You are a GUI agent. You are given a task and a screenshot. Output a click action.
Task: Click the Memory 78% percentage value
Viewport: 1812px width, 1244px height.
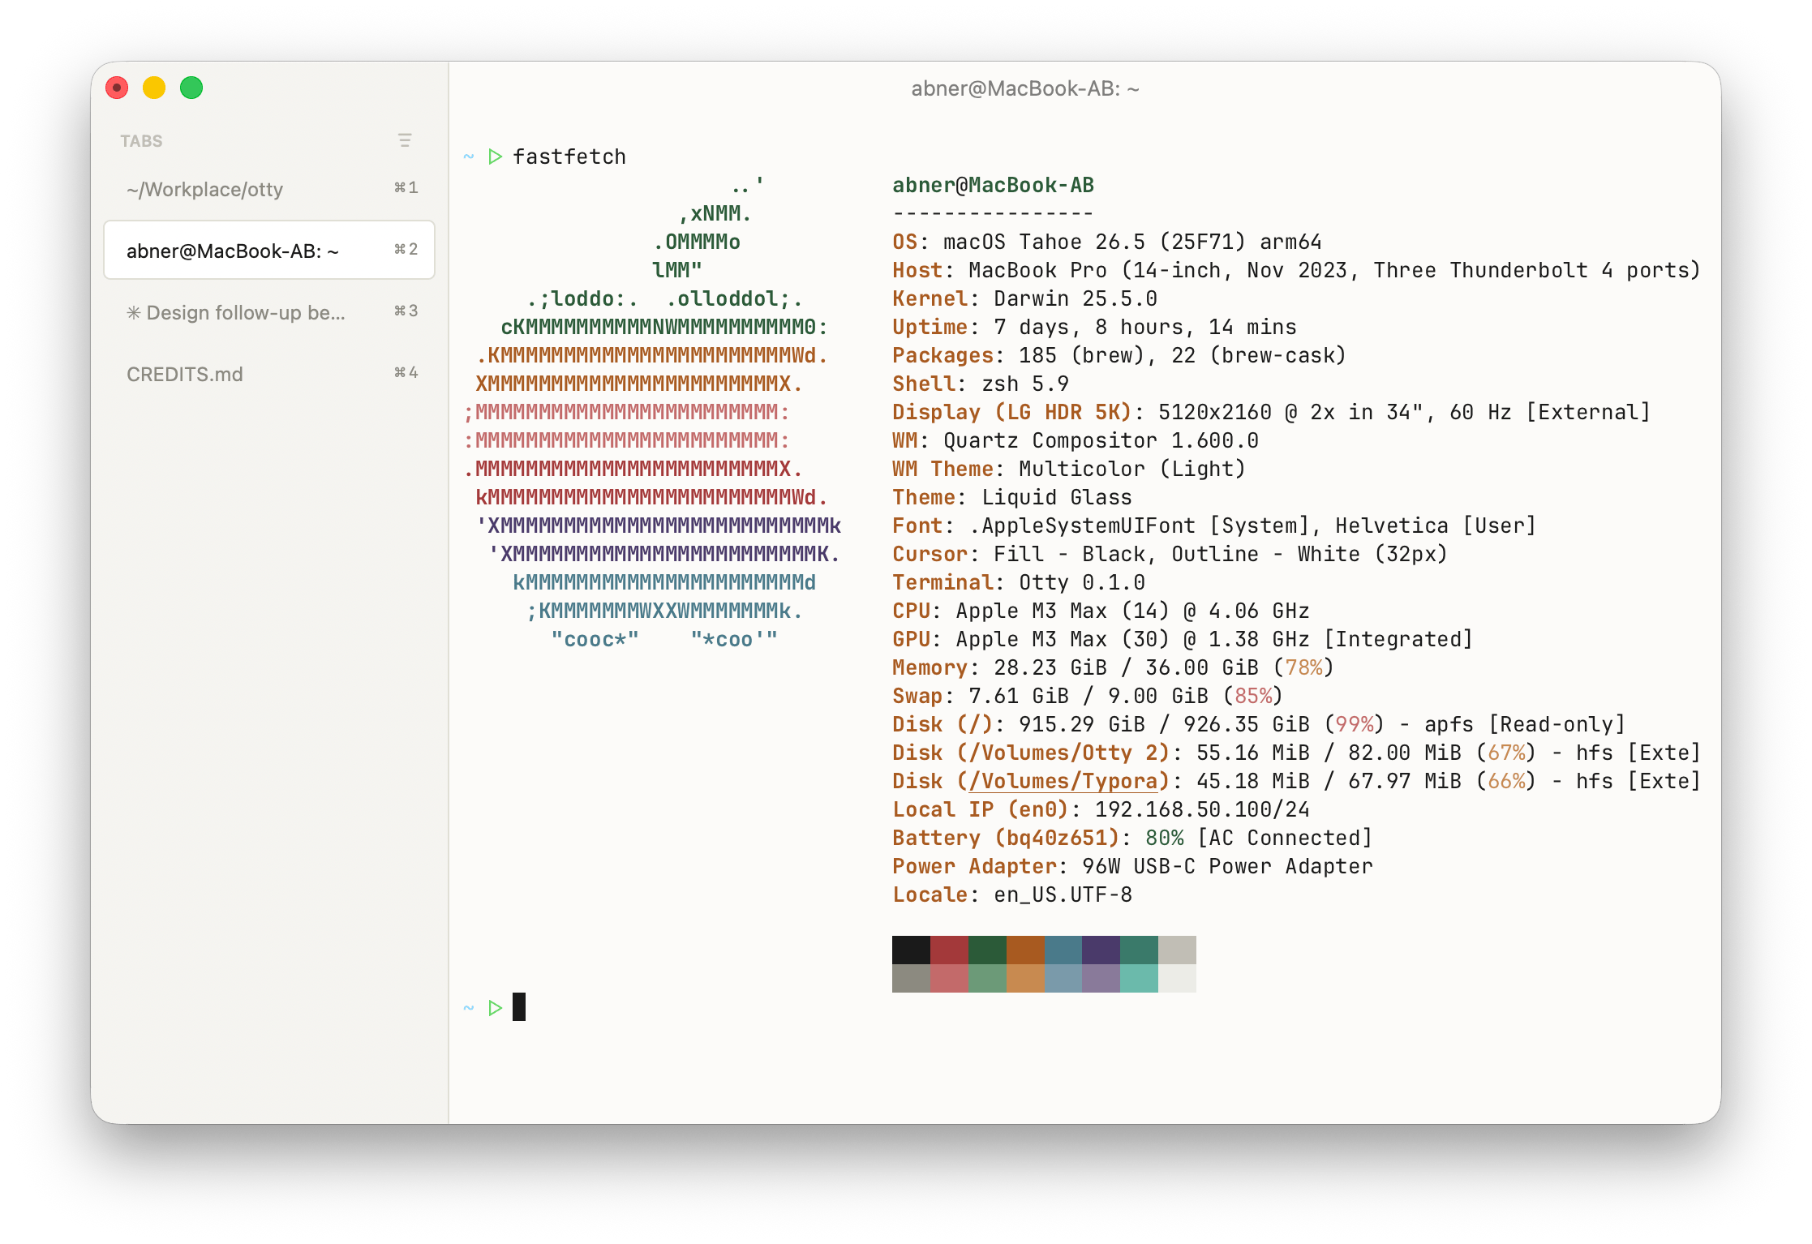[1303, 667]
